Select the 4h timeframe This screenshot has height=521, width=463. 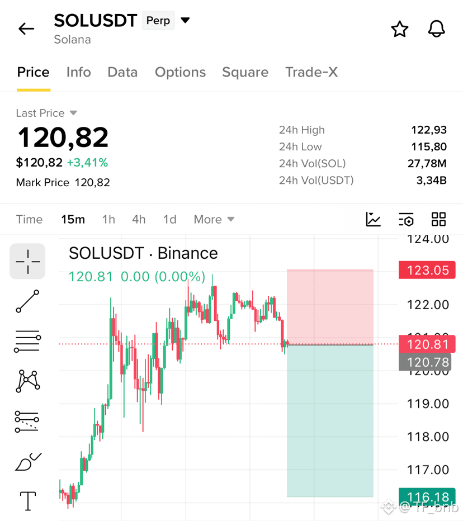(139, 219)
